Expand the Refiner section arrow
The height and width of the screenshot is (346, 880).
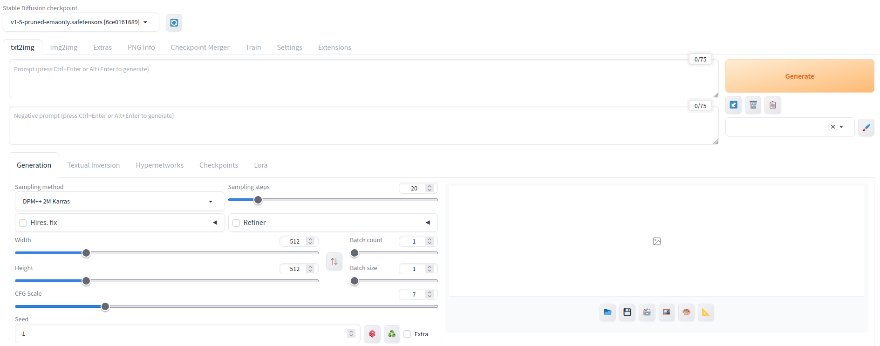point(428,223)
